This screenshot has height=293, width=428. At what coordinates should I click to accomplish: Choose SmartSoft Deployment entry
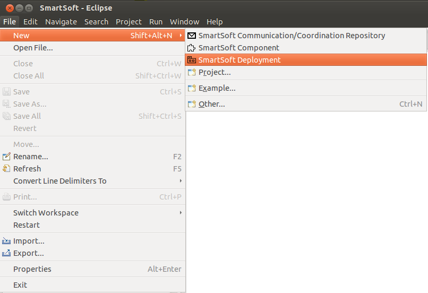click(306, 60)
